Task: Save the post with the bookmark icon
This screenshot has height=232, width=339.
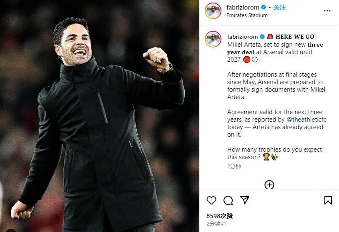Action: [328, 200]
